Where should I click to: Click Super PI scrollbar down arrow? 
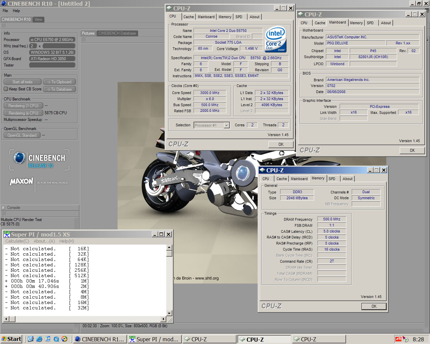point(169,313)
